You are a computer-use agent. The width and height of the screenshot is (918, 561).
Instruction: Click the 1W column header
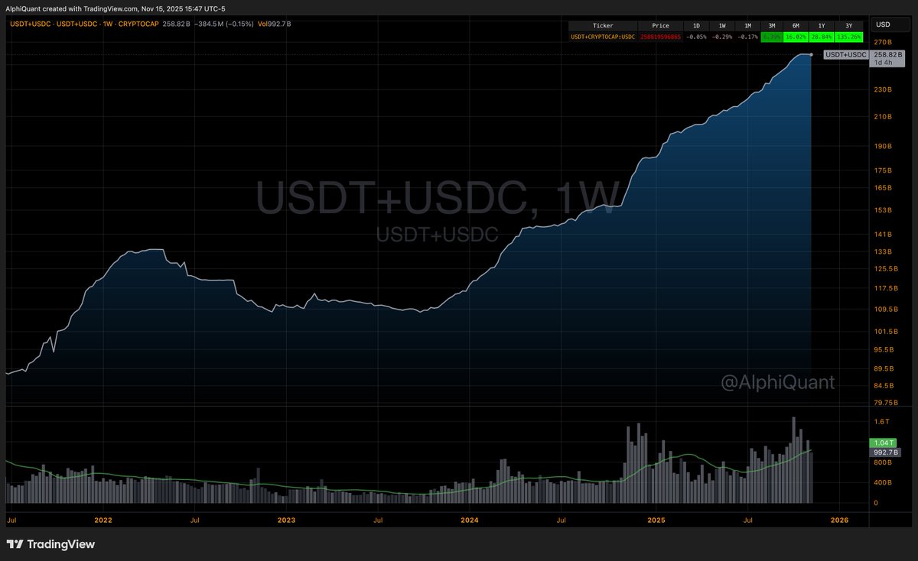pos(721,26)
